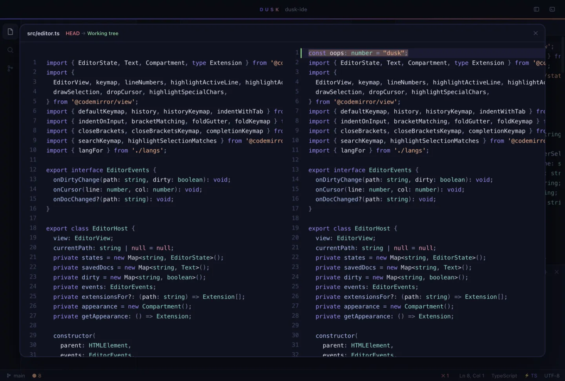565x381 pixels.
Task: Click the Ln 8, Col 1 position
Action: (x=472, y=376)
